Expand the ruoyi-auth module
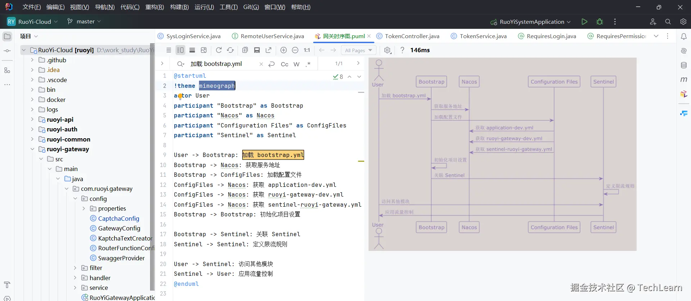 pos(32,129)
